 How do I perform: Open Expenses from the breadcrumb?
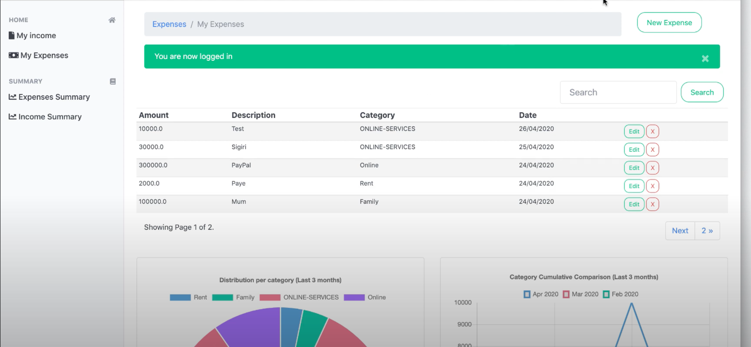(x=169, y=24)
